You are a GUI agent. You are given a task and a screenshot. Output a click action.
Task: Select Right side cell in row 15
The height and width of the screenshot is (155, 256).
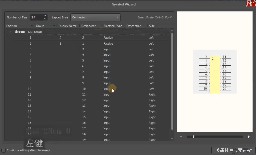pyautogui.click(x=152, y=117)
